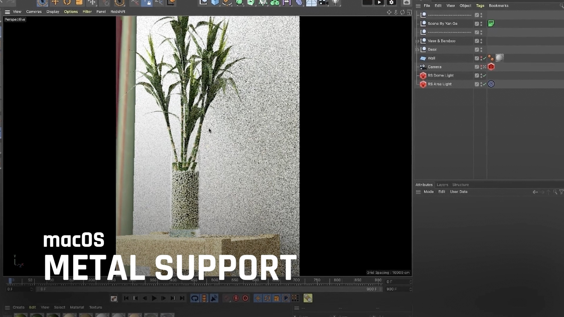564x317 pixels.
Task: Toggle the enable checkmark for RS Dome Light
Action: (484, 75)
